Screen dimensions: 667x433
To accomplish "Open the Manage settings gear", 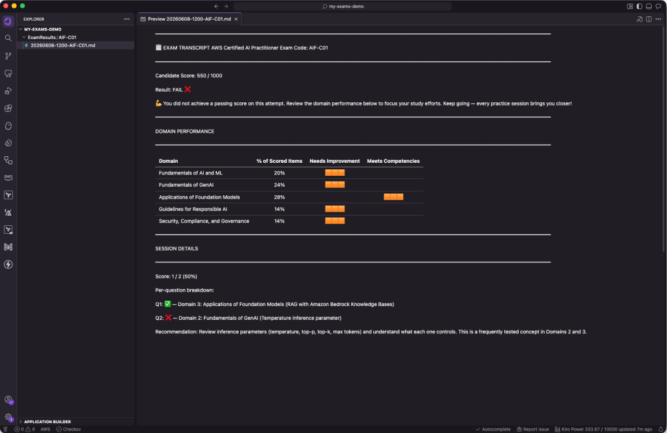I will 8,417.
